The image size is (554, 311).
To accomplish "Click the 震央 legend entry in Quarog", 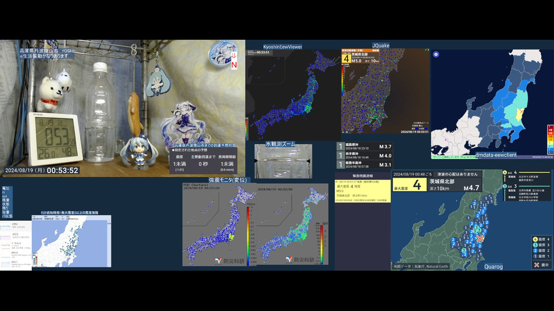I will 541,265.
